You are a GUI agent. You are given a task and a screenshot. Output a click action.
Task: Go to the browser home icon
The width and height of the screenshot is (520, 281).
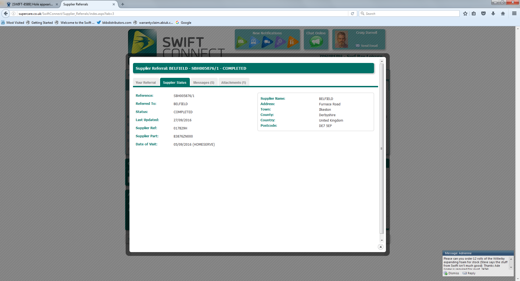tap(503, 14)
